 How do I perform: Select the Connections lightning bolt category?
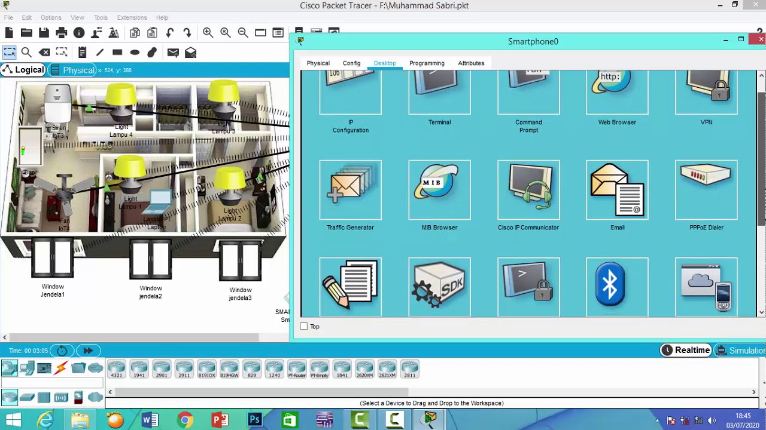pyautogui.click(x=61, y=368)
